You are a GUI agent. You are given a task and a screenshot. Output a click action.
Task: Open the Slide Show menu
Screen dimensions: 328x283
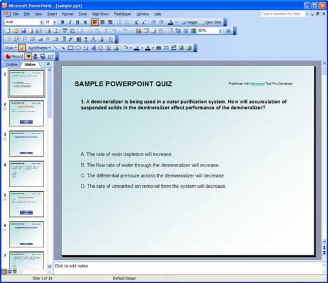pos(100,14)
